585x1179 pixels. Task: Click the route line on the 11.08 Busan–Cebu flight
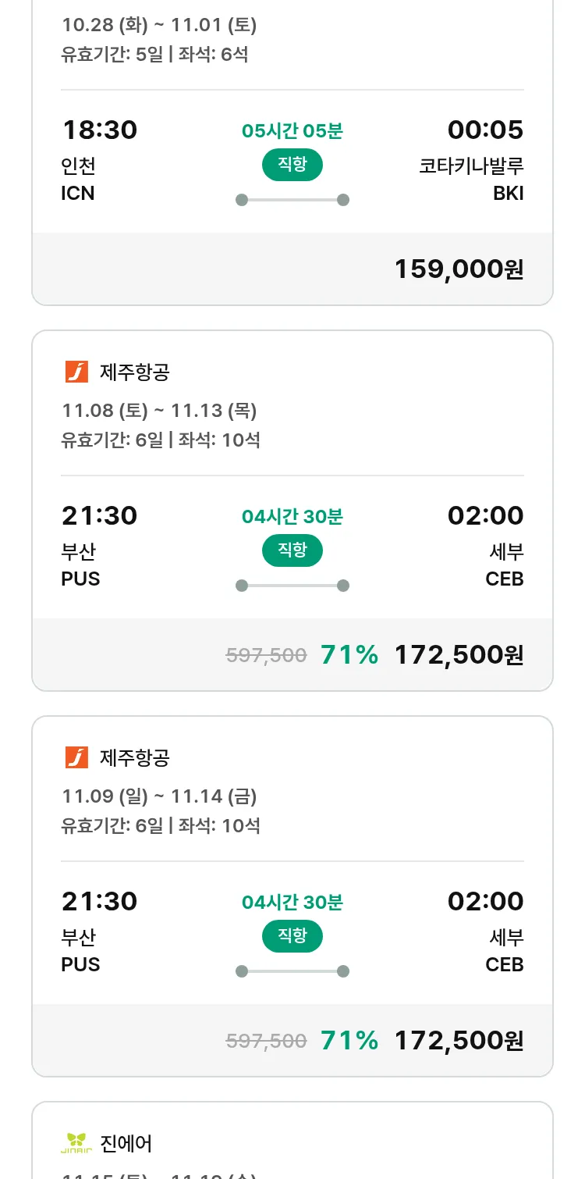point(292,586)
